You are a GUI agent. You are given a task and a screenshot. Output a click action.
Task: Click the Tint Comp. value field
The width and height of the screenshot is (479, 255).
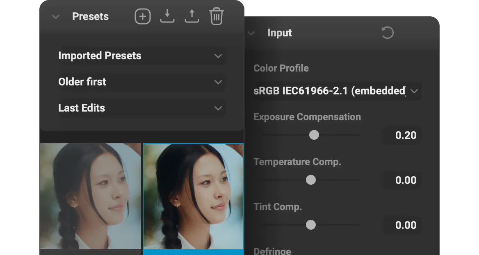[x=402, y=225]
